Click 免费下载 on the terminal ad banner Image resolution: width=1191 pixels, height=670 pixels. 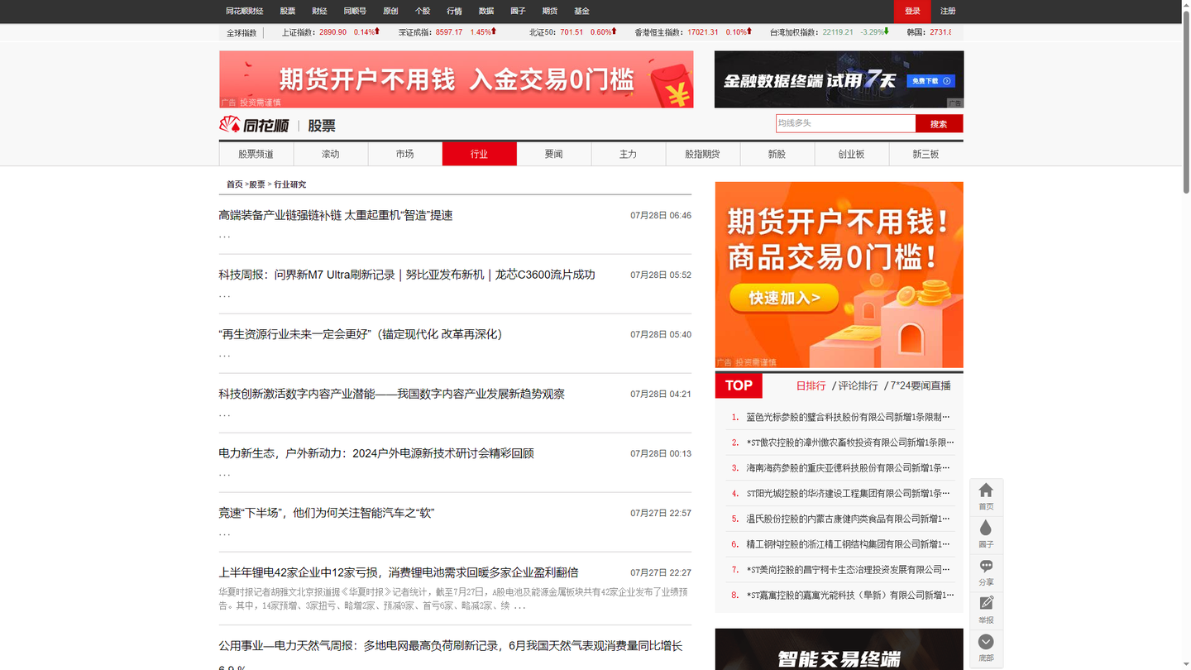point(930,81)
